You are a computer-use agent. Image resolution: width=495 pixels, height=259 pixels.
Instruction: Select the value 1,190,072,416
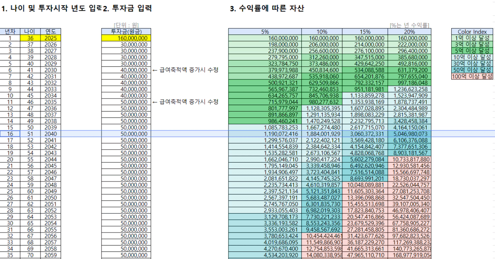265,134
